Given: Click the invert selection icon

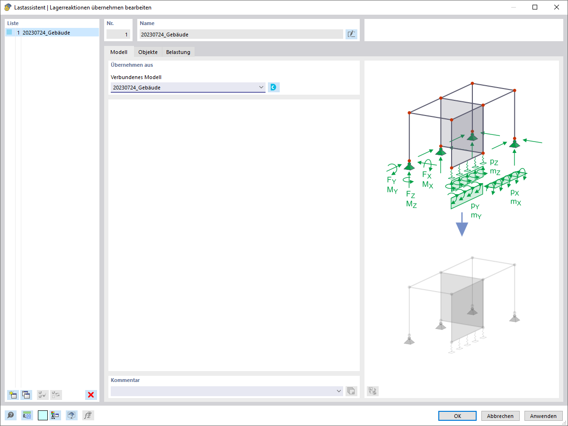Looking at the screenshot, I should [56, 395].
